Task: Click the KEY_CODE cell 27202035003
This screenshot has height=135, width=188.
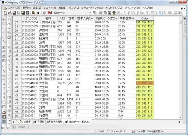Action: pos(30,67)
